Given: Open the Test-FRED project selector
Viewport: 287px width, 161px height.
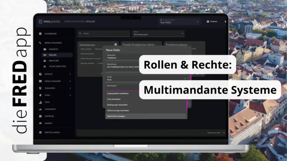Looking at the screenshot, I should (x=179, y=22).
